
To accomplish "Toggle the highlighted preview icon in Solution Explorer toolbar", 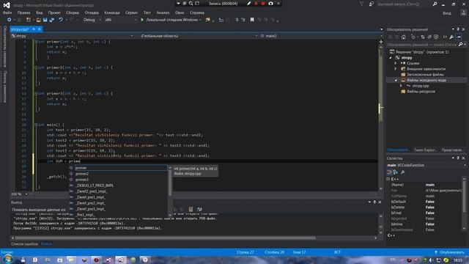I will tap(459, 37).
